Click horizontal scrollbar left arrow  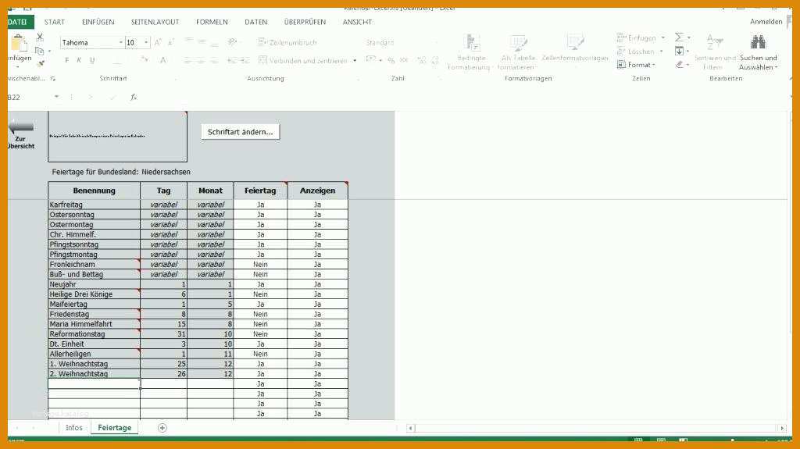click(410, 428)
